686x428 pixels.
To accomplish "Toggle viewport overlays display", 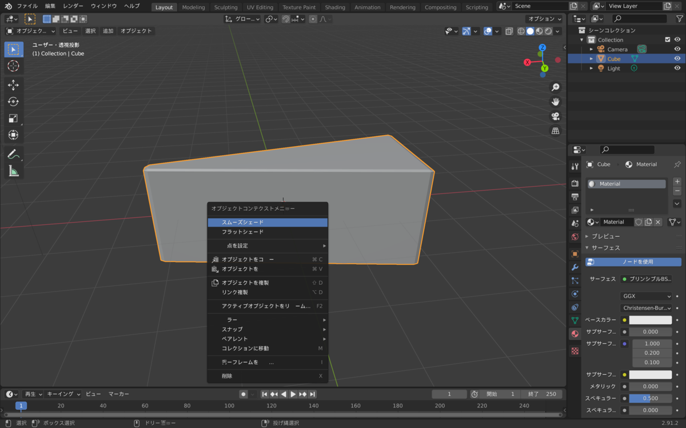I will (x=488, y=31).
